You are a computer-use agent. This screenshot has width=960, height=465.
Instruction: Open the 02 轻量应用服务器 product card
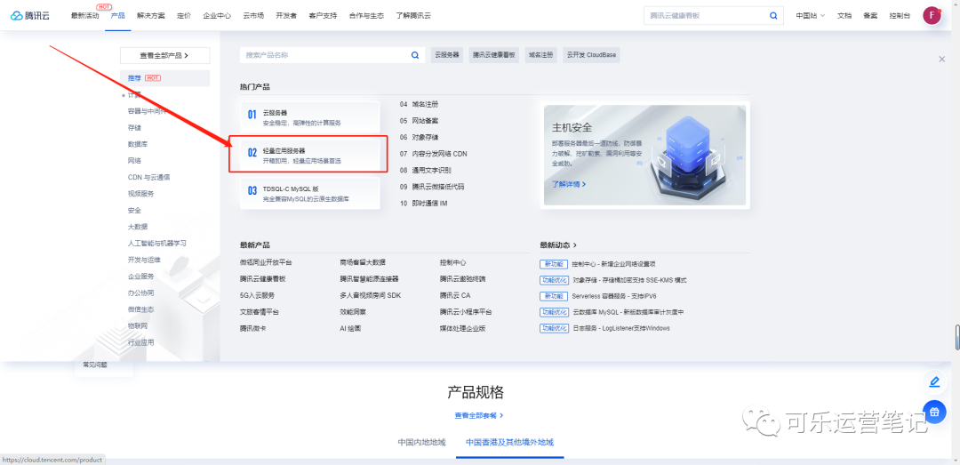coord(310,155)
